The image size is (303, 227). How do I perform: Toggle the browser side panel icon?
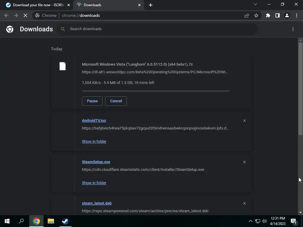278,15
